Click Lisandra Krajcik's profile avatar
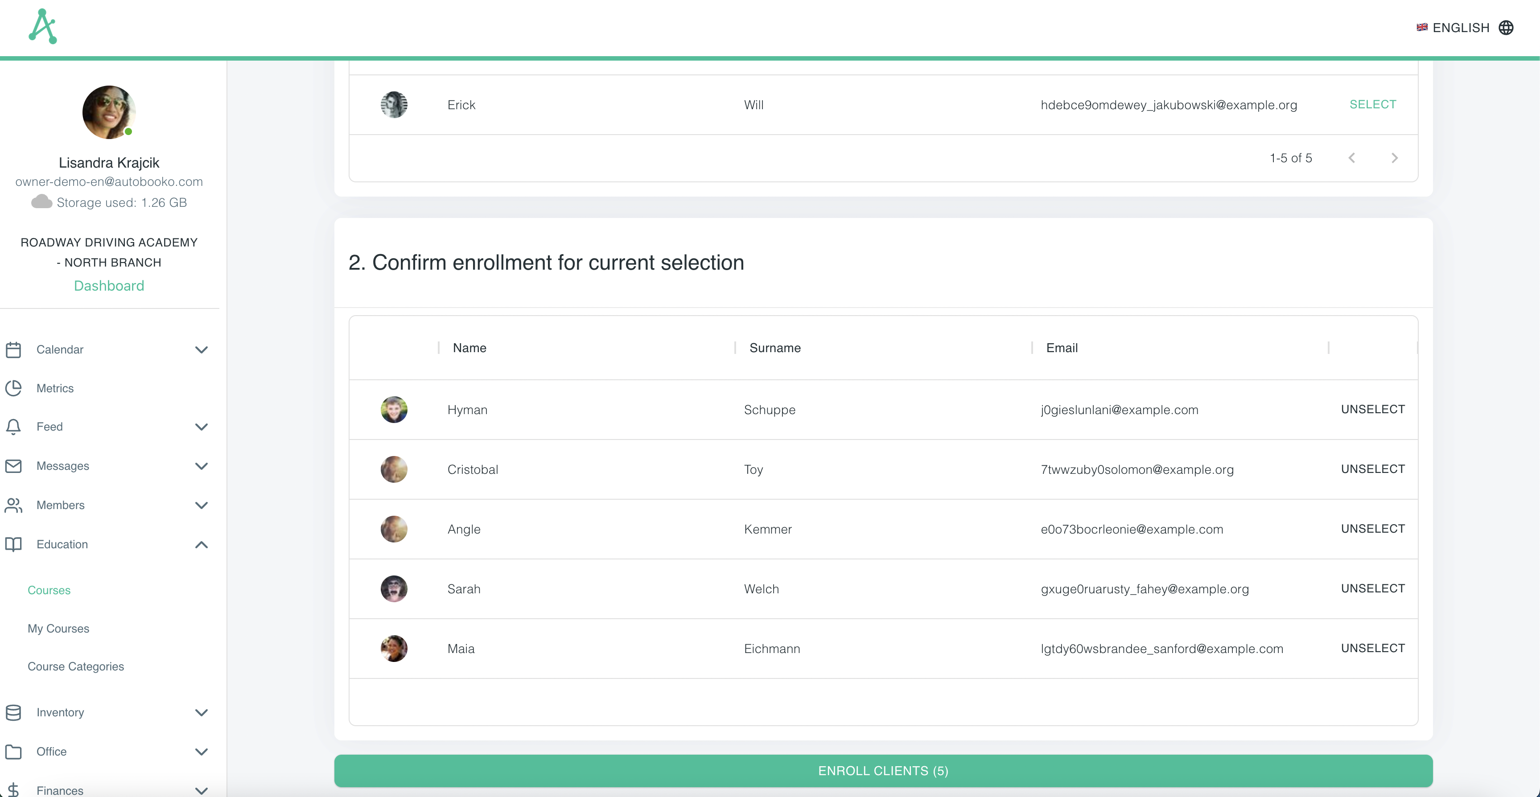 (x=109, y=112)
